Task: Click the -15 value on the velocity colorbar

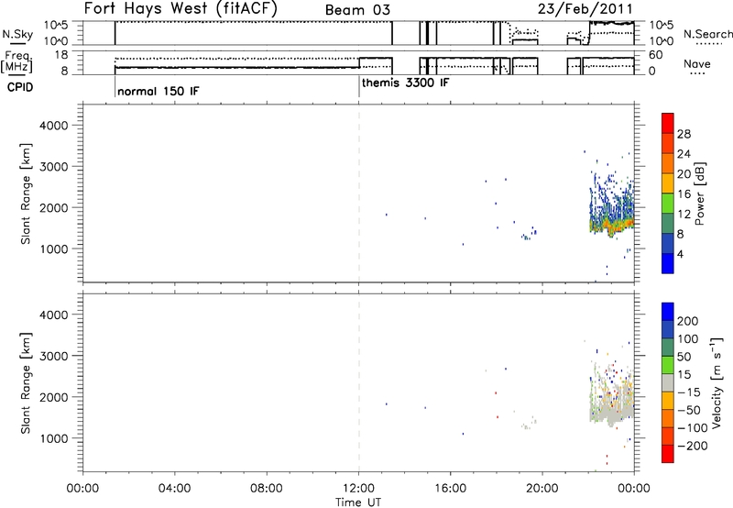Action: [x=688, y=392]
